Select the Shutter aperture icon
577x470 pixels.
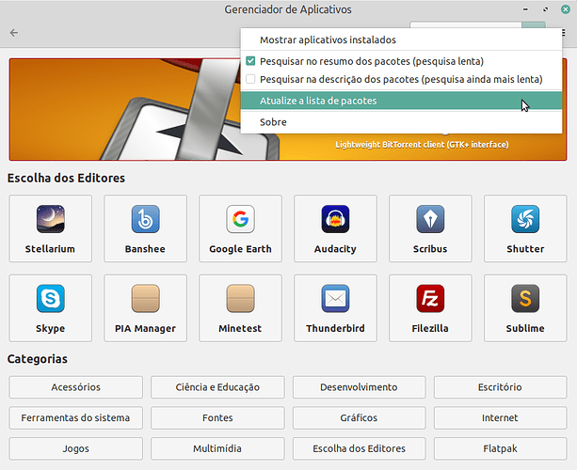(525, 219)
